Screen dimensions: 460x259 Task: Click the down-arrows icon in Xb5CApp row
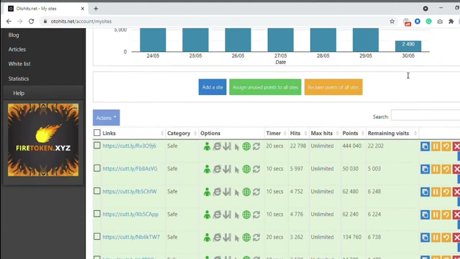[227, 214]
